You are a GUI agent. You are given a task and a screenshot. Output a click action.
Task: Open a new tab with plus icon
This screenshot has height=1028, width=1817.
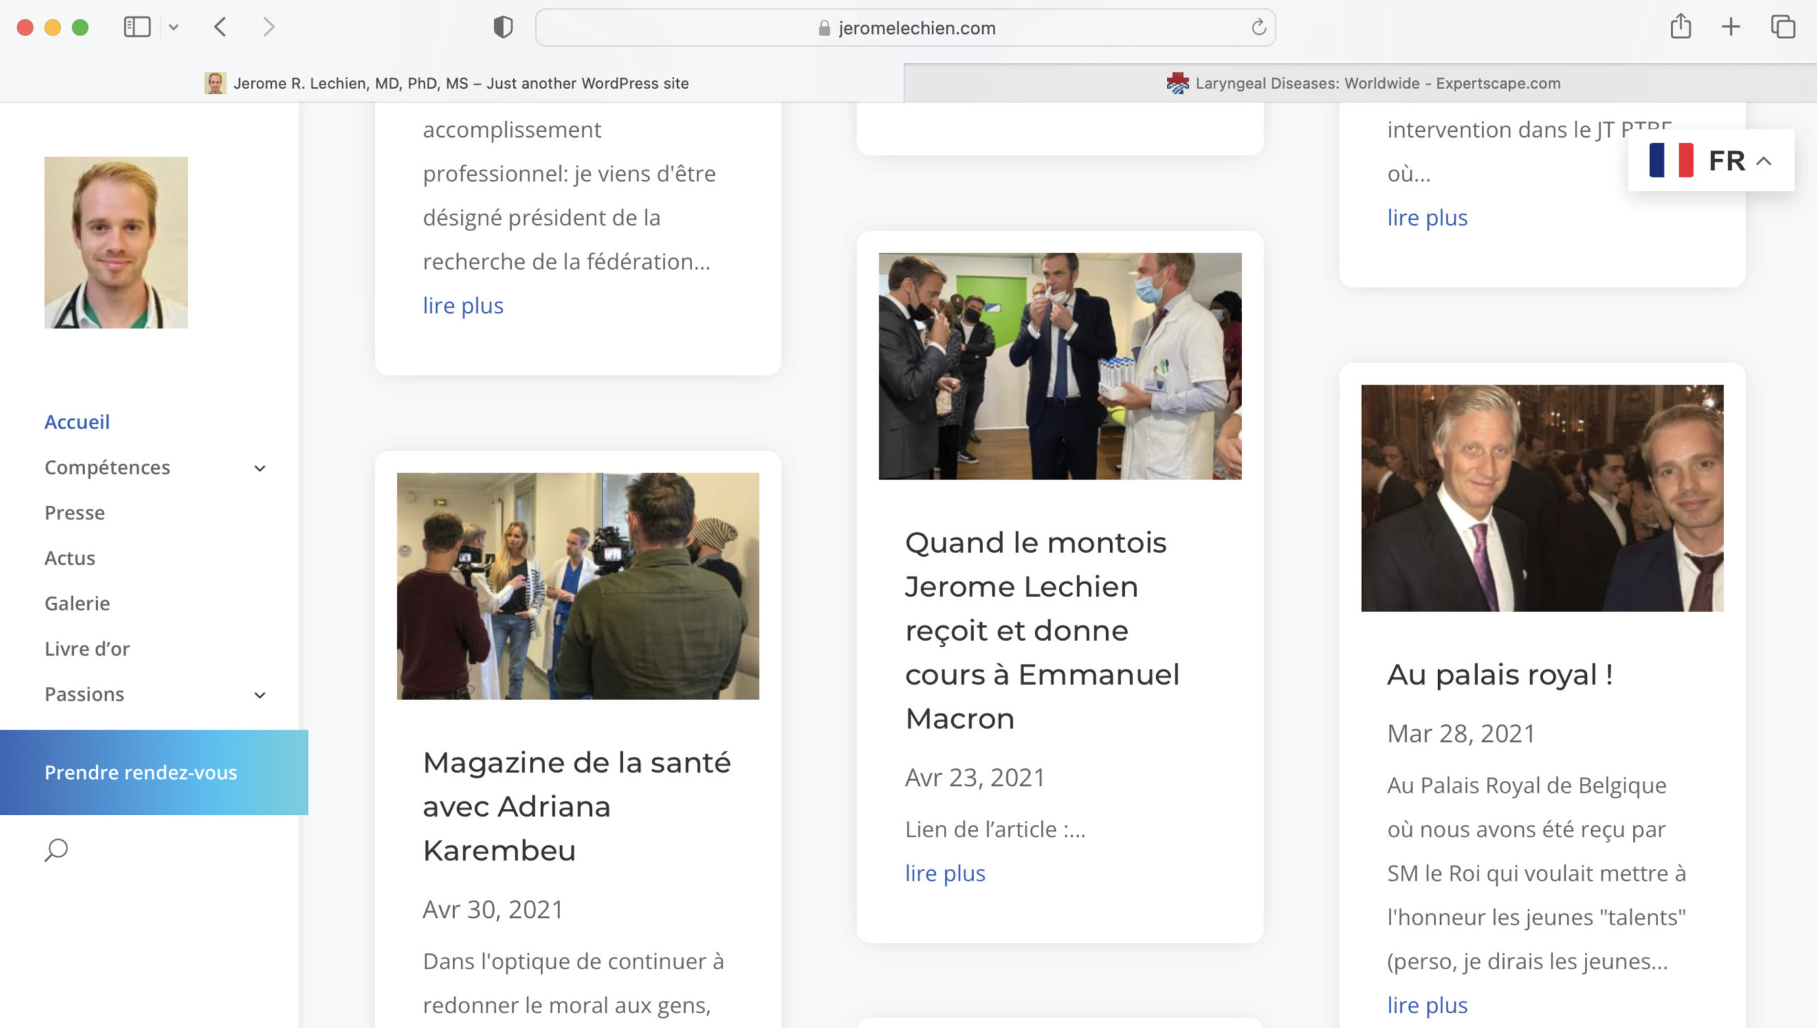coord(1731,27)
